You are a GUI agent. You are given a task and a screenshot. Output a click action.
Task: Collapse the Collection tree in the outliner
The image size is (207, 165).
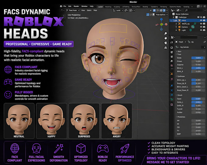point(174,17)
